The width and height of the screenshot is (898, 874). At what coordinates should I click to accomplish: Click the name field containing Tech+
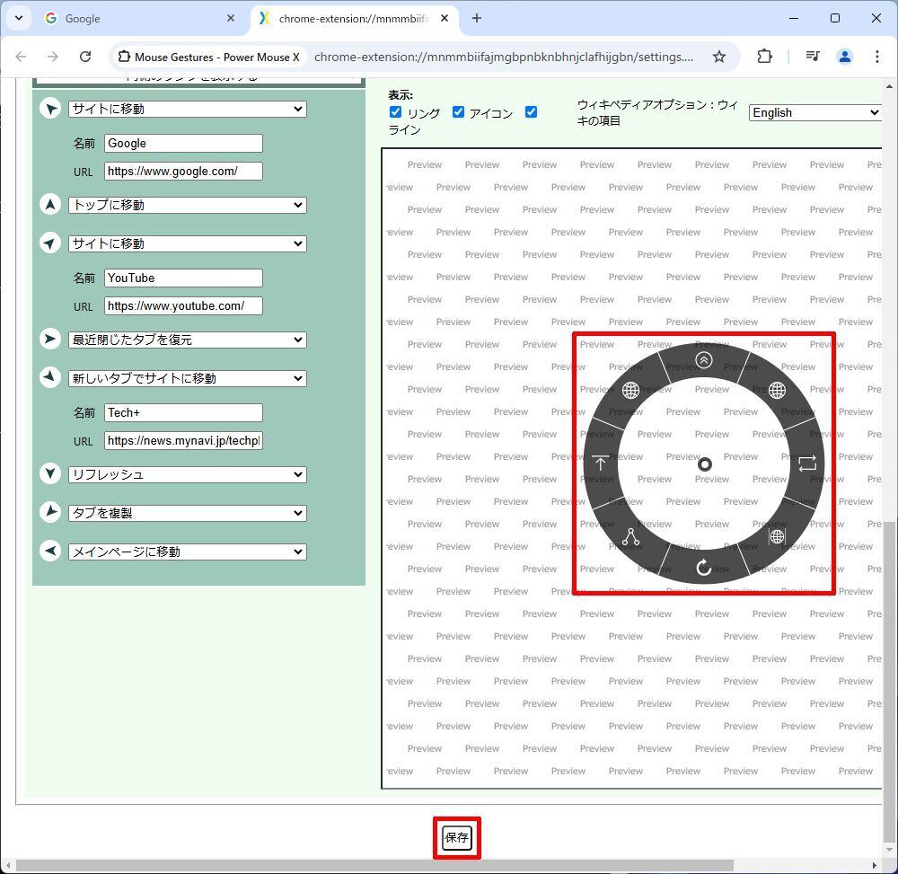point(183,412)
